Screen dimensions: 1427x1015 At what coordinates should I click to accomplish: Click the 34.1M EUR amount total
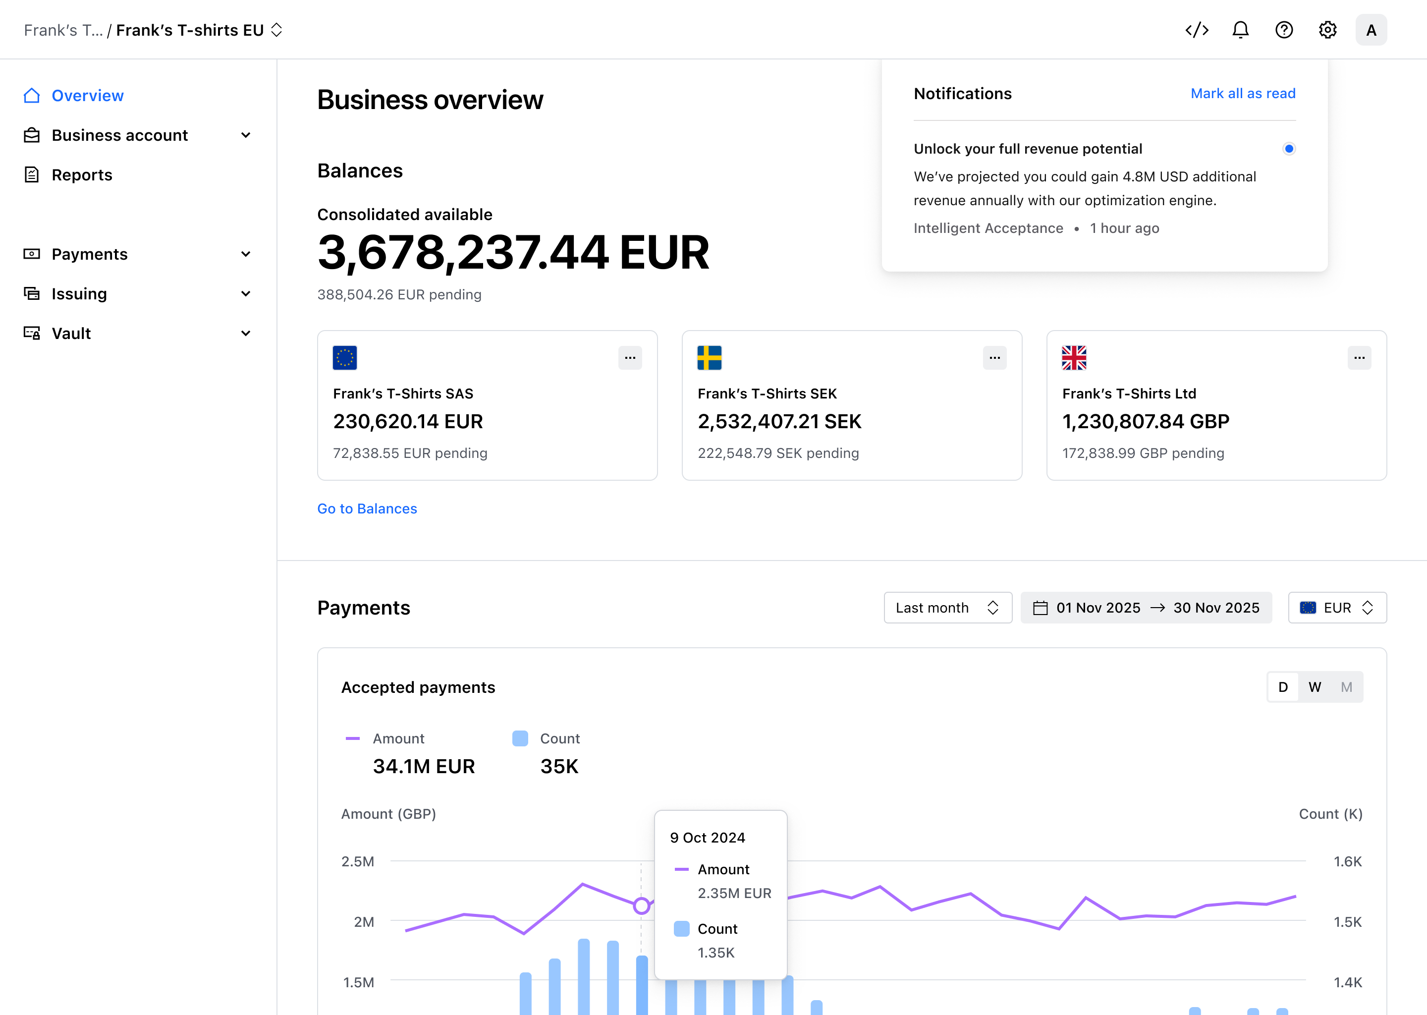(x=424, y=767)
